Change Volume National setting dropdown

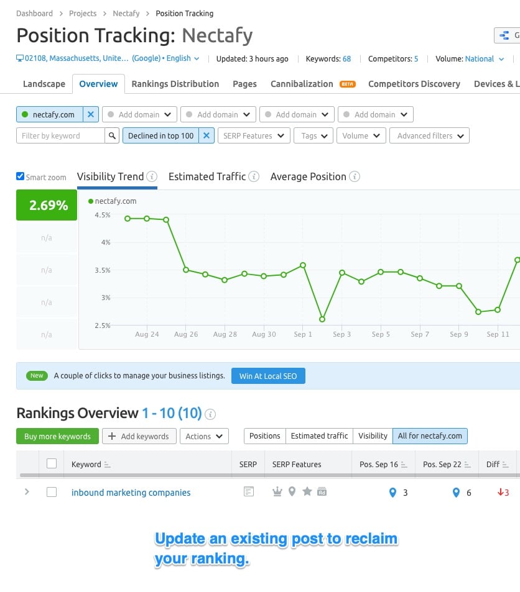485,59
